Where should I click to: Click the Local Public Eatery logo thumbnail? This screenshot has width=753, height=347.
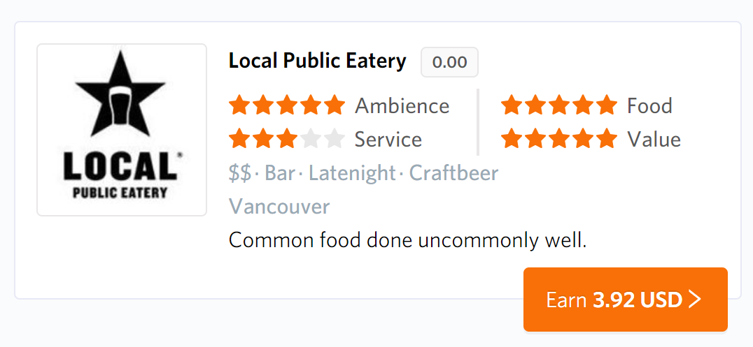pos(122,130)
